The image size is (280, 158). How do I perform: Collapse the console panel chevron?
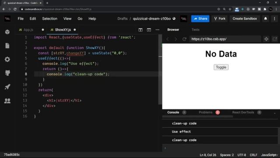point(275,113)
